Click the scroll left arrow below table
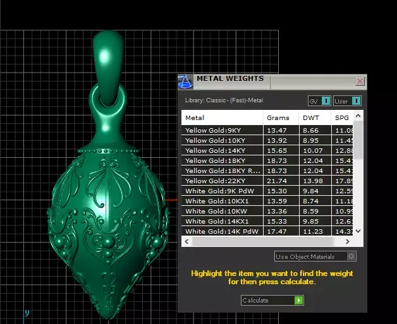This screenshot has height=324, width=397. tap(187, 241)
